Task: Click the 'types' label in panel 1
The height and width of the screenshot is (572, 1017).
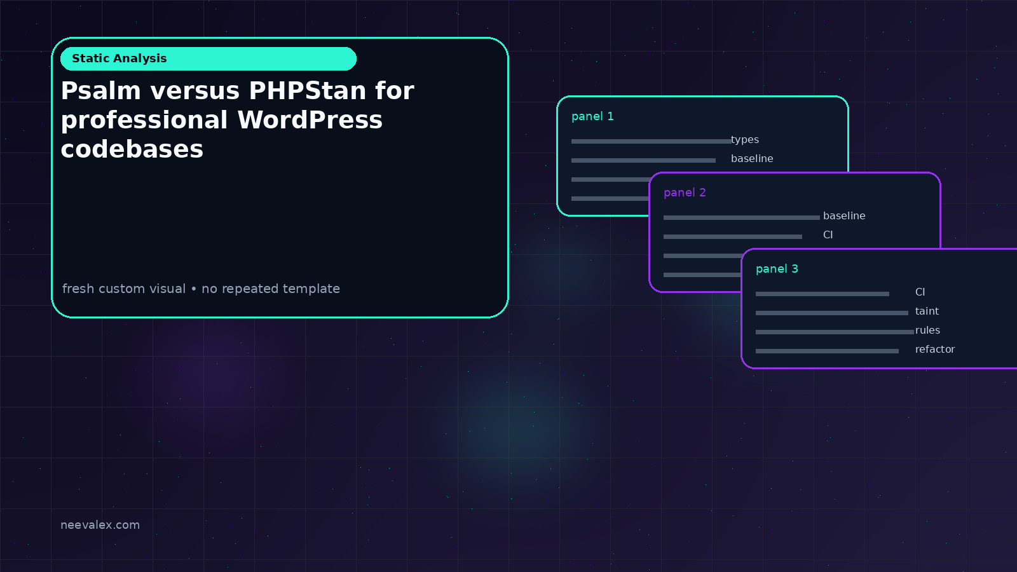Action: point(745,140)
